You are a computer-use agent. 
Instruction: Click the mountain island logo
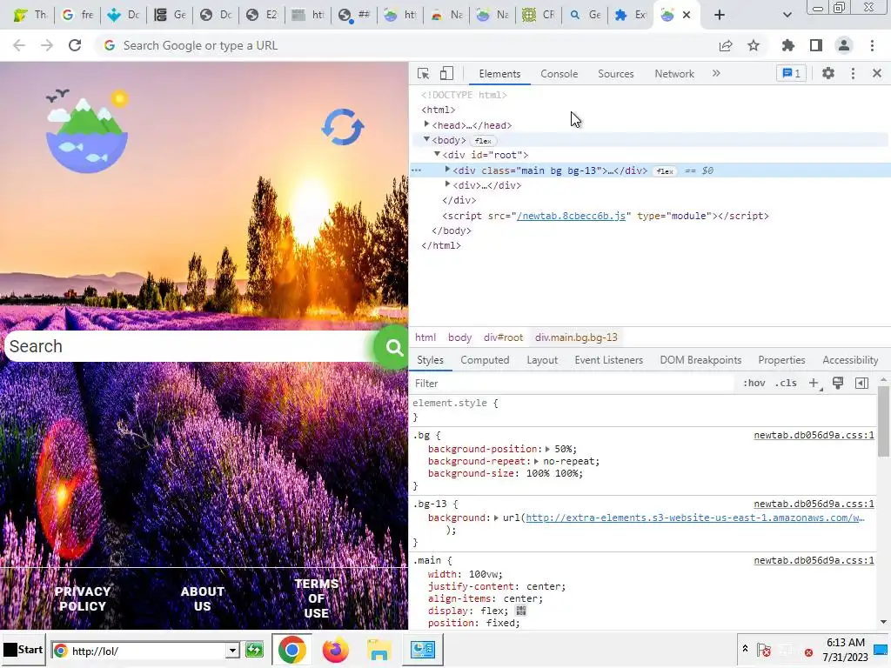pos(87,130)
